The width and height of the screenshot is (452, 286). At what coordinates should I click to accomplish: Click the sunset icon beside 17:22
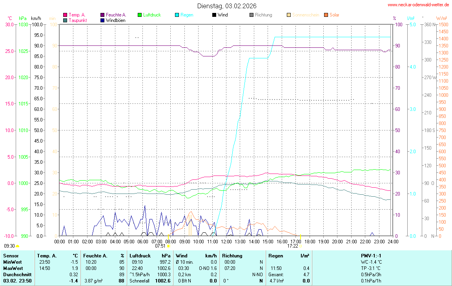(301, 246)
